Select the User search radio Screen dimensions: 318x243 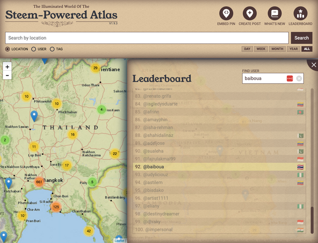click(x=34, y=49)
